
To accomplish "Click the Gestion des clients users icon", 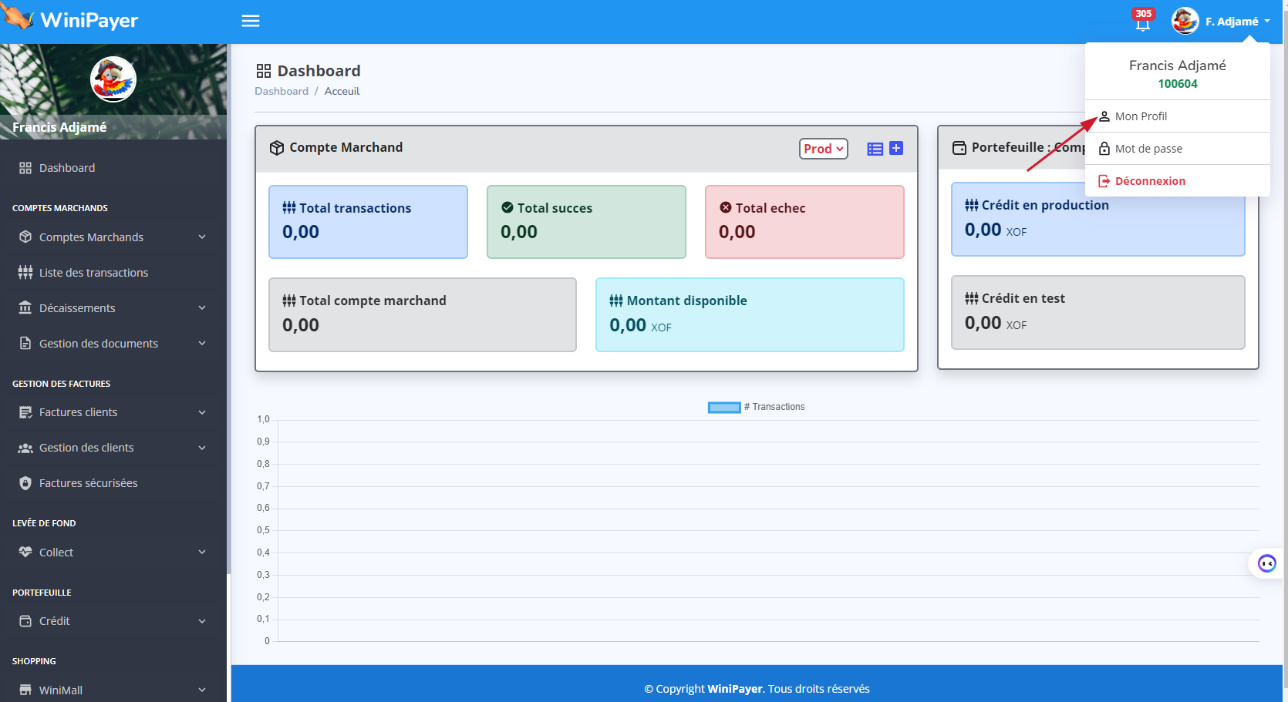I will (25, 448).
